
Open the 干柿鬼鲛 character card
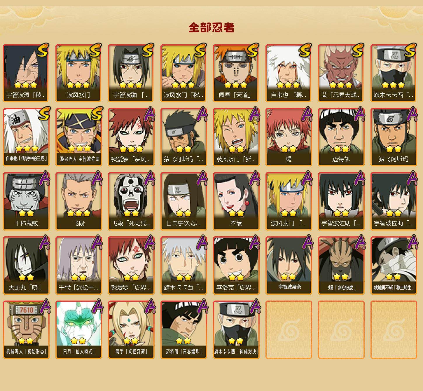click(26, 201)
